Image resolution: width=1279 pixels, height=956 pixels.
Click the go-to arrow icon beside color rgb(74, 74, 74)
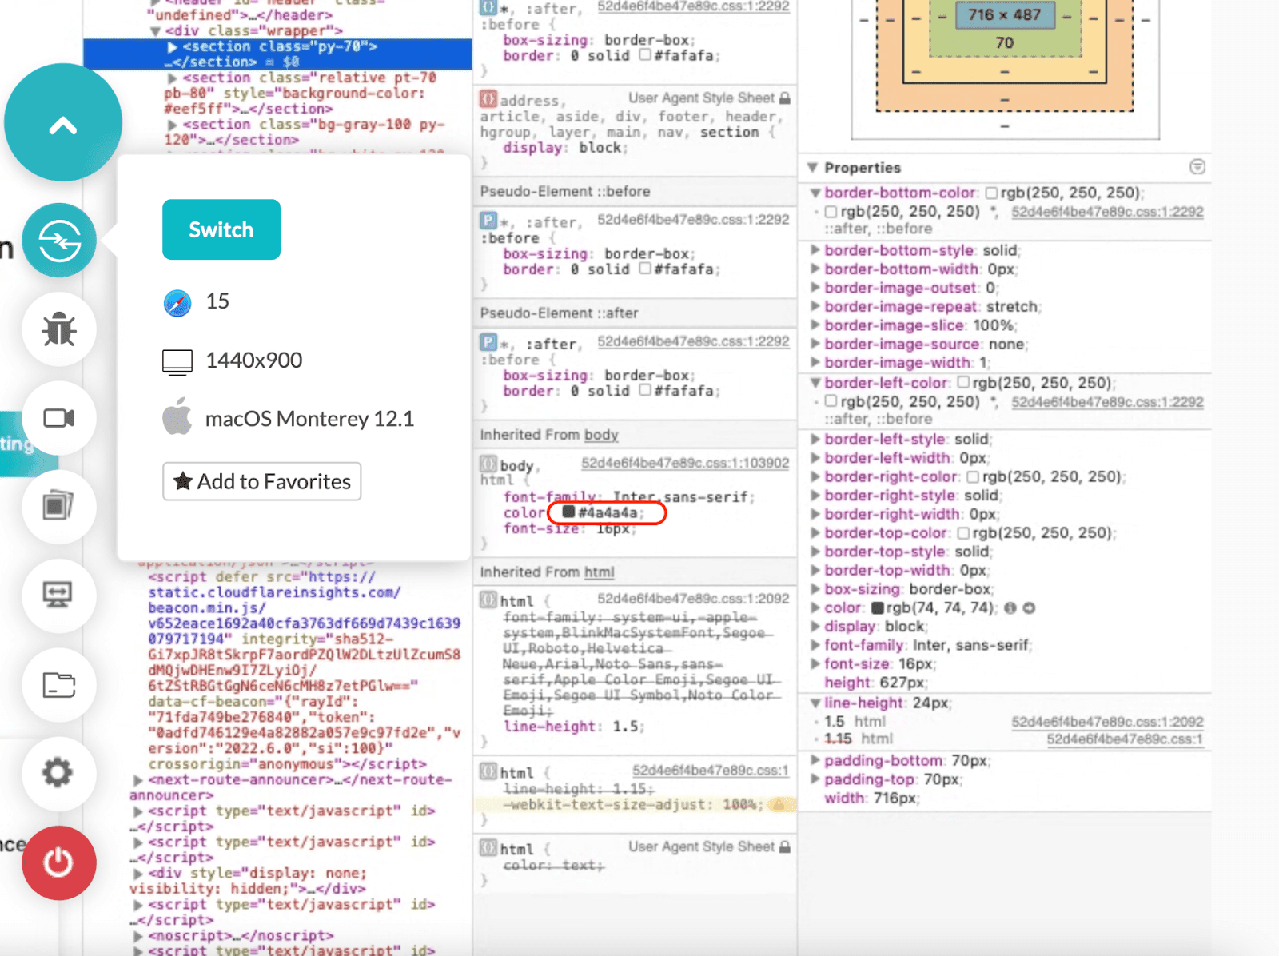coord(1030,608)
